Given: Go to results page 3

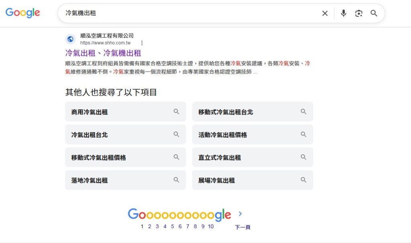Looking at the screenshot, I should coord(157,227).
